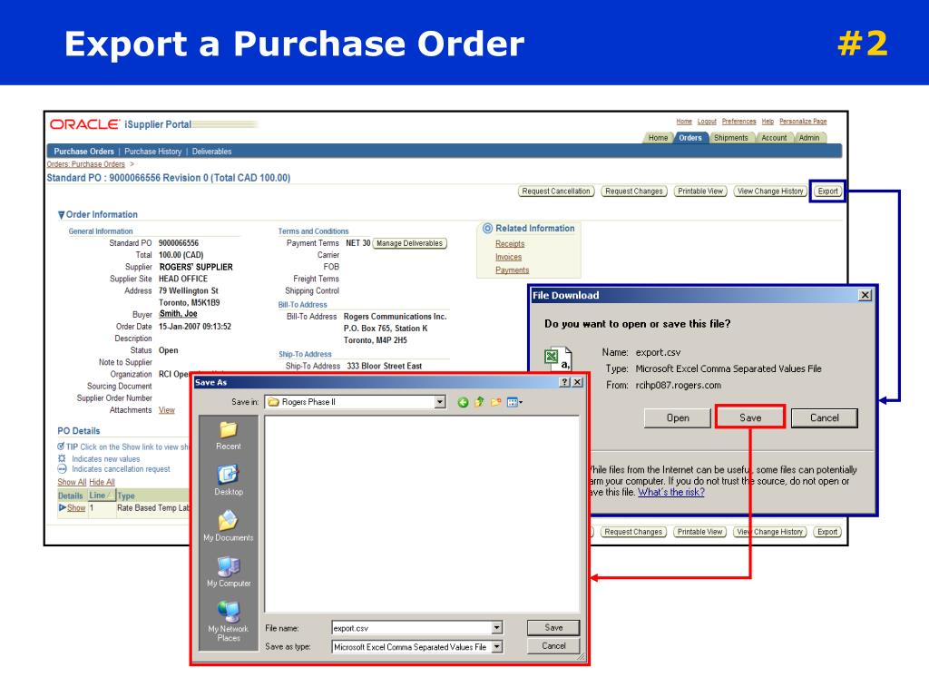
Task: Click the Hide All link
Action: point(102,483)
